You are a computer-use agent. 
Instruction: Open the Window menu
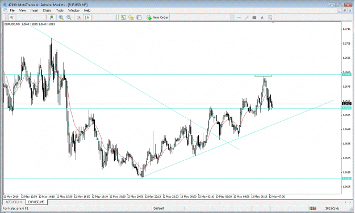(74, 10)
